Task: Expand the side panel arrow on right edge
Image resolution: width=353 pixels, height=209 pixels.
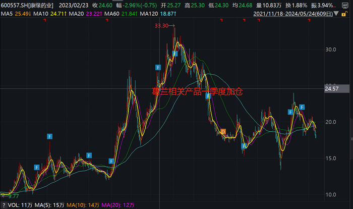Action: point(351,139)
